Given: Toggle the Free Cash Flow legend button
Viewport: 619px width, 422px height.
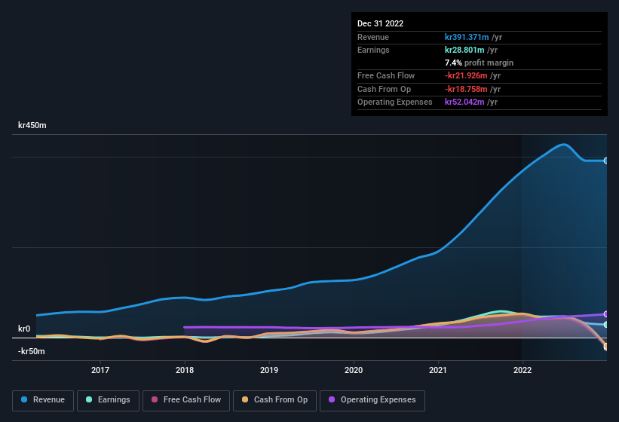Looking at the screenshot, I should pos(186,400).
